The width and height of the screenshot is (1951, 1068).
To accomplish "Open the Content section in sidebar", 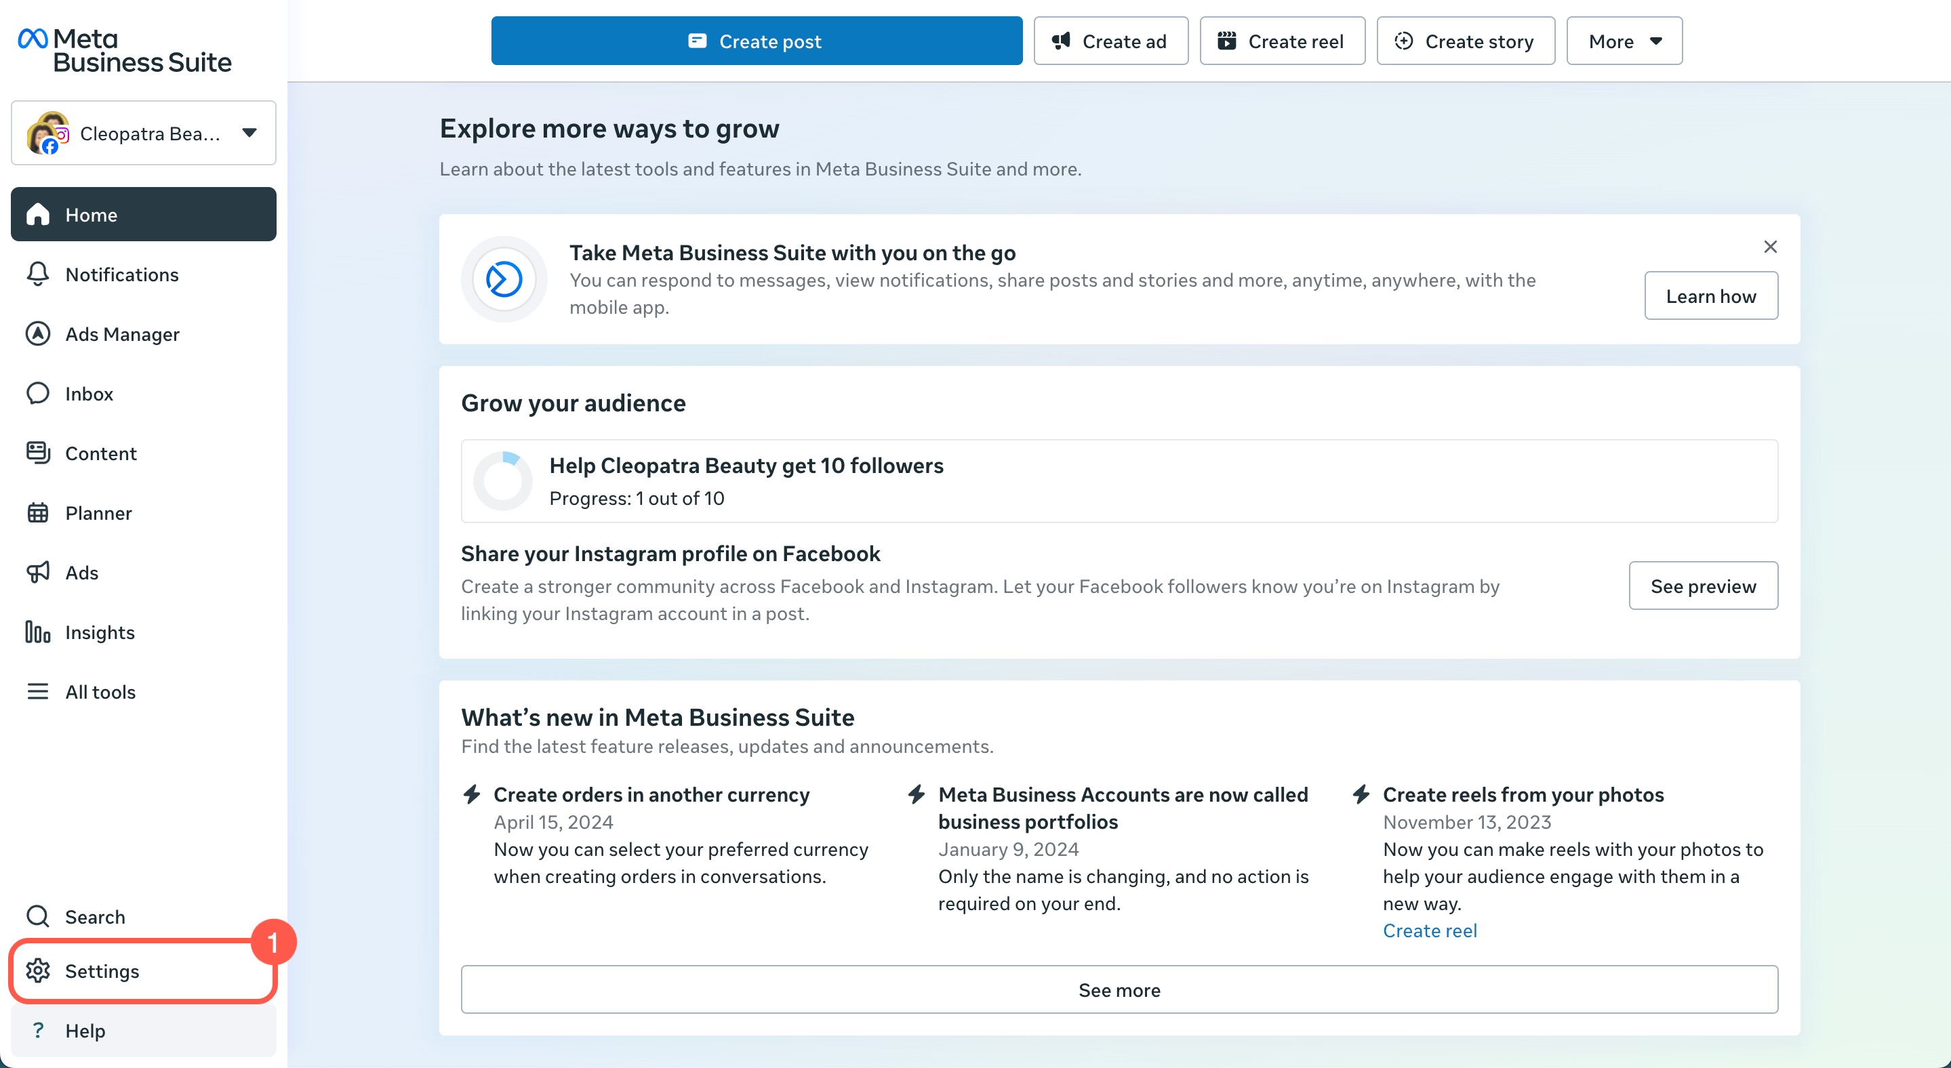I will click(x=101, y=453).
